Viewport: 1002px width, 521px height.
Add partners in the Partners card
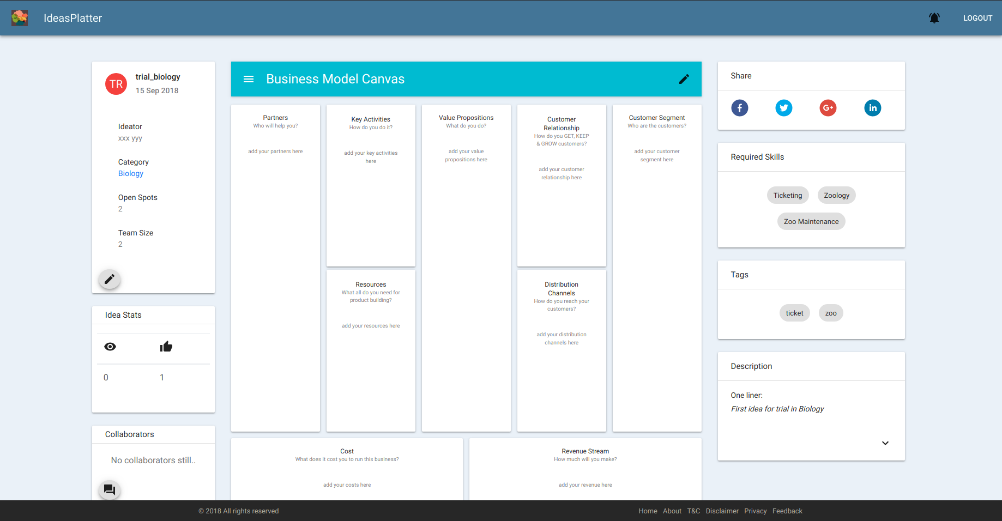pos(275,152)
